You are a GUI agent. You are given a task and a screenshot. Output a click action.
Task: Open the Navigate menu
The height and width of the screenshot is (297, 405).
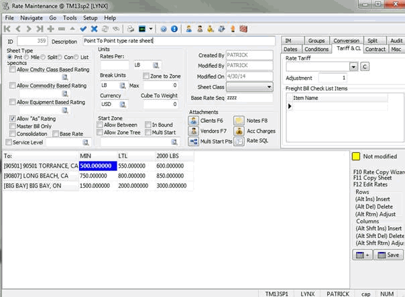[31, 17]
